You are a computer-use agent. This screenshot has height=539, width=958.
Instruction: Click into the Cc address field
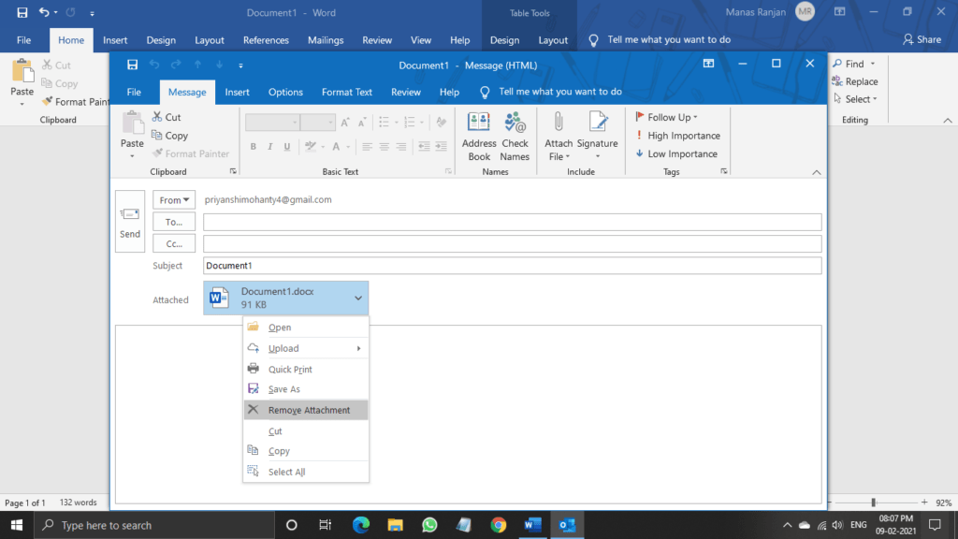click(512, 243)
